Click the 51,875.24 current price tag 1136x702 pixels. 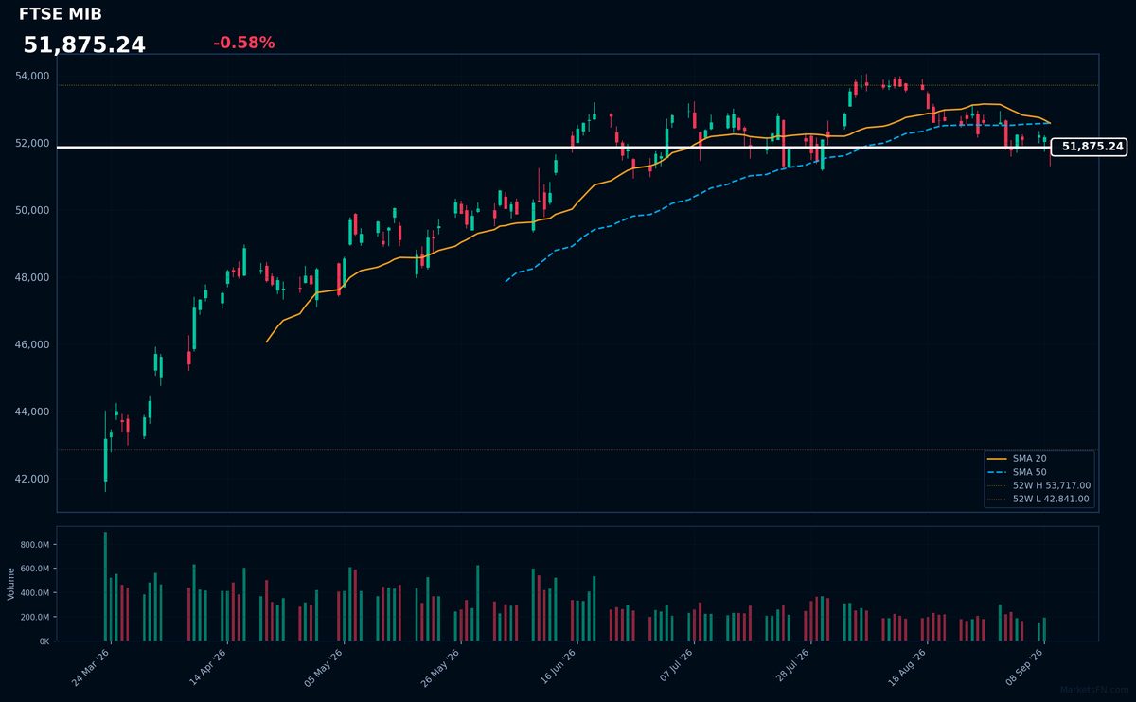(1090, 147)
